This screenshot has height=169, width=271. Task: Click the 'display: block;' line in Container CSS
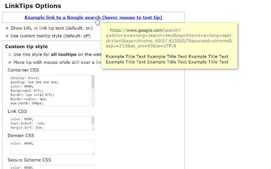[x=25, y=78]
